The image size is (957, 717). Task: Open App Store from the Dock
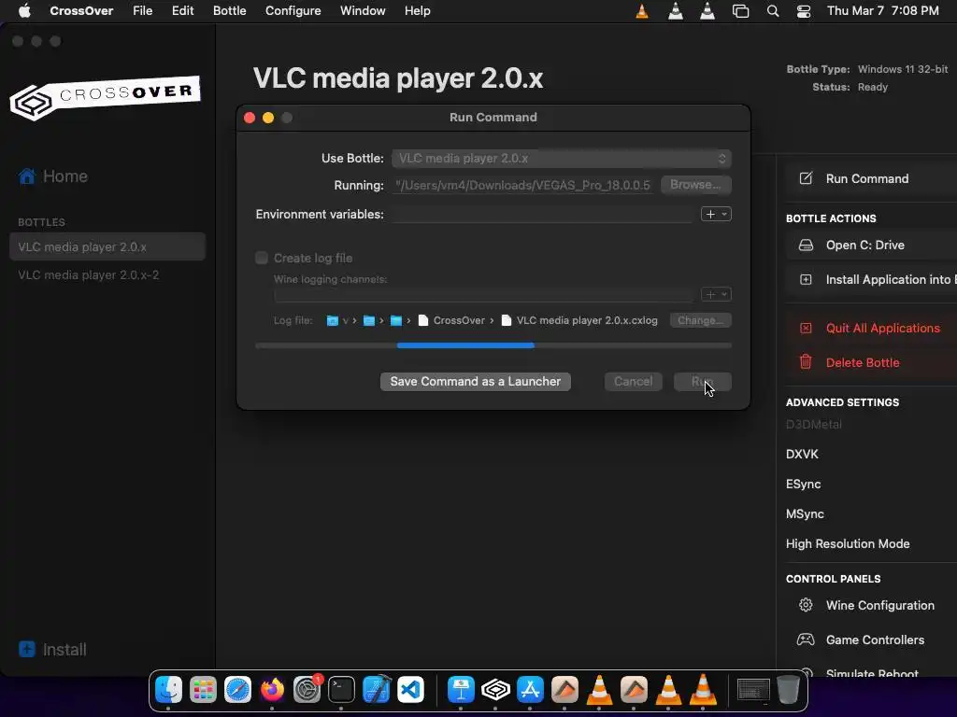530,690
